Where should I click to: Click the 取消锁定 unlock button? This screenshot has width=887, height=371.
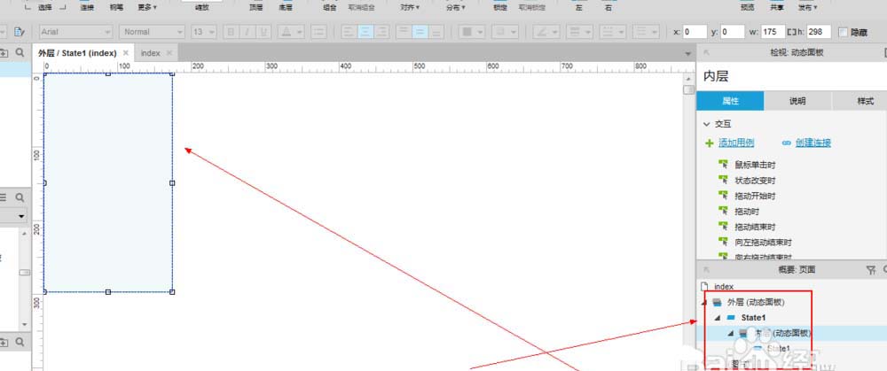(531, 7)
